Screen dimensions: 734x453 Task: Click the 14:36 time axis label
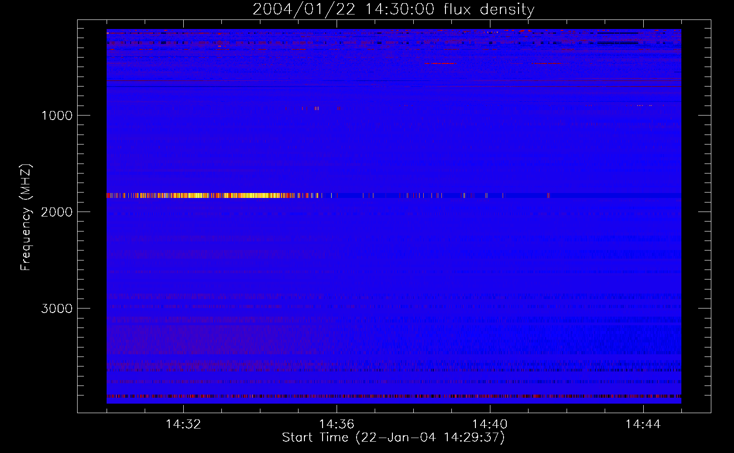point(337,424)
